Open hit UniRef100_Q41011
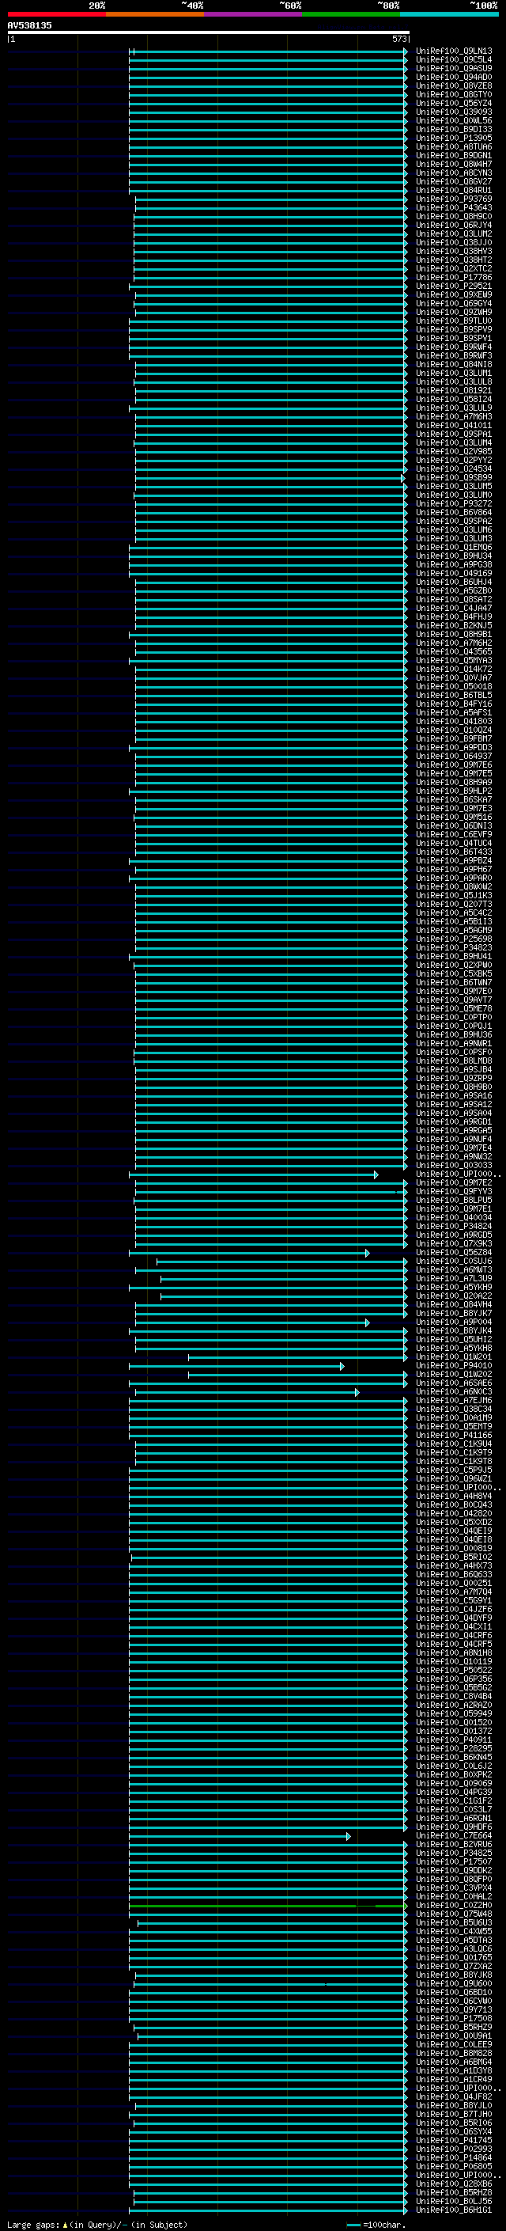Viewport: 506px width, 2231px height. click(x=453, y=425)
